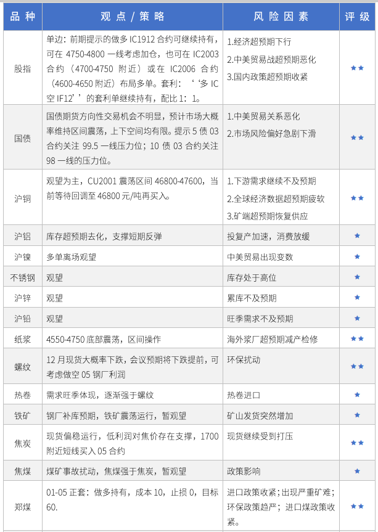The width and height of the screenshot is (378, 532).
Task: Click the 股指 strategy text about IC1912
Action: tap(133, 68)
